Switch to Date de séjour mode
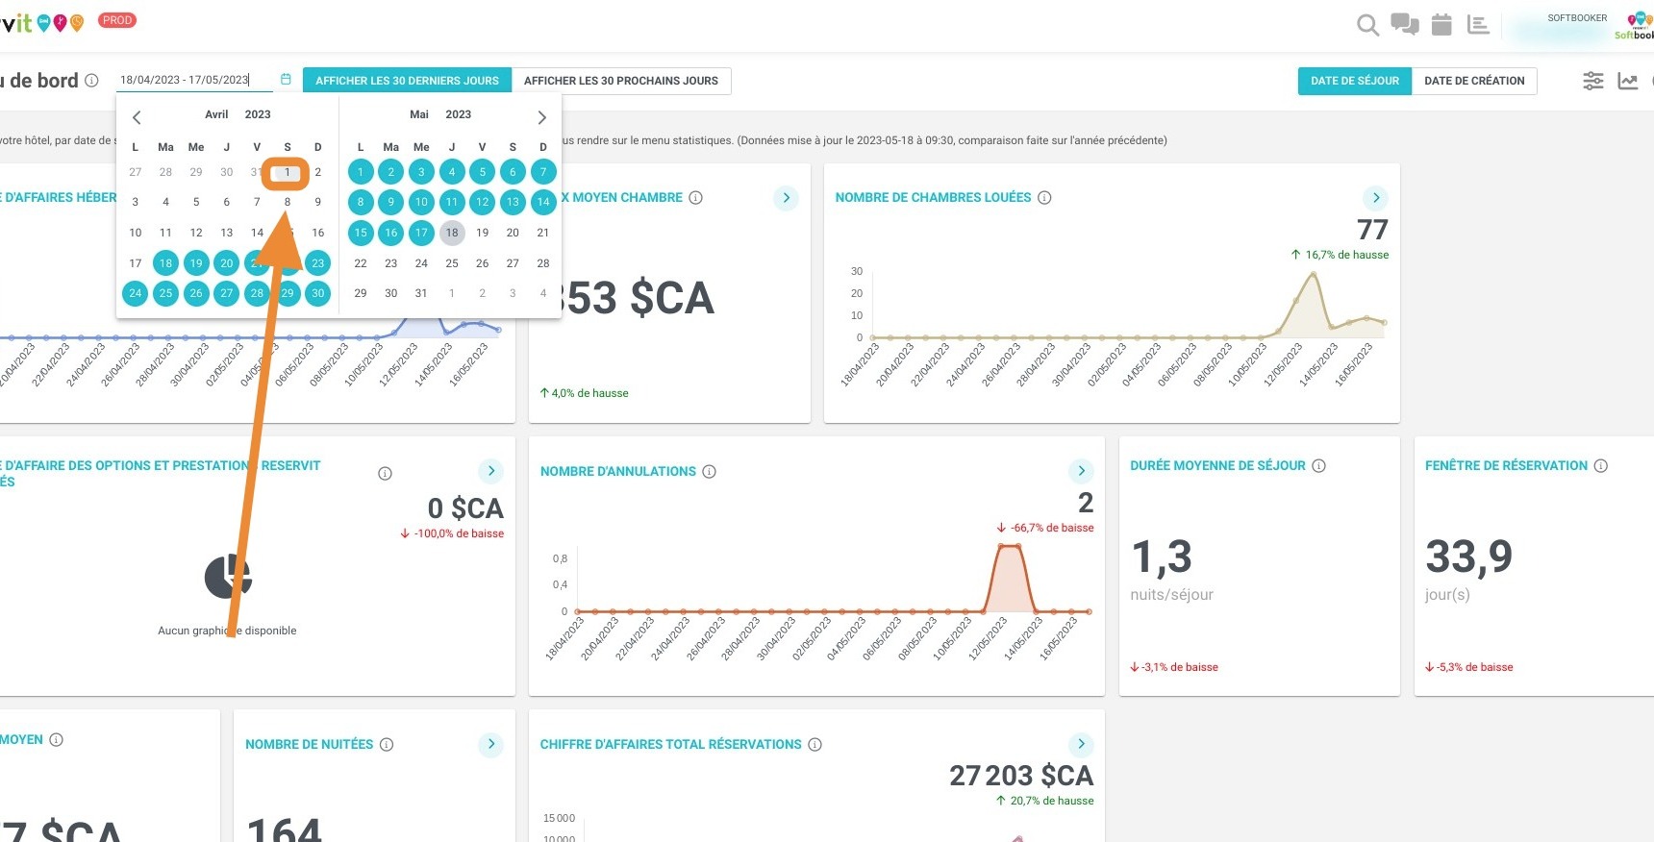 1355,81
